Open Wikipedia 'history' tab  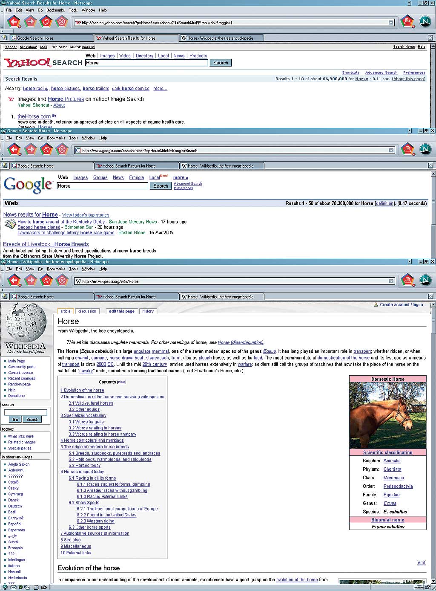[x=148, y=311]
